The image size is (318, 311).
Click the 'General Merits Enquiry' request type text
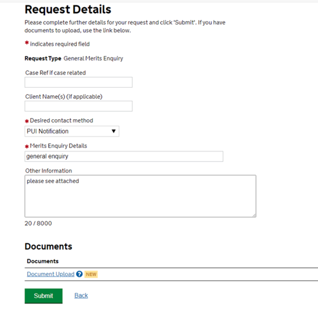93,59
